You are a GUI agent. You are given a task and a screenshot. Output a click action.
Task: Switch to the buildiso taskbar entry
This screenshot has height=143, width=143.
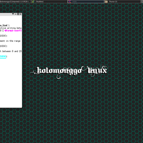tap(49, 1)
